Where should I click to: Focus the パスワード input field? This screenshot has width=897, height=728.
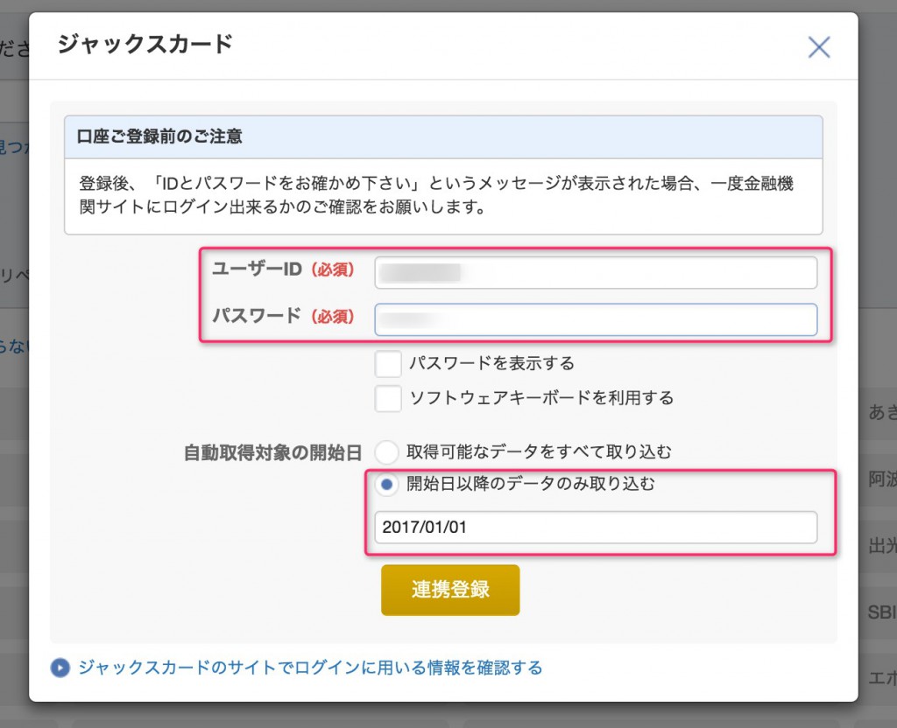click(596, 319)
